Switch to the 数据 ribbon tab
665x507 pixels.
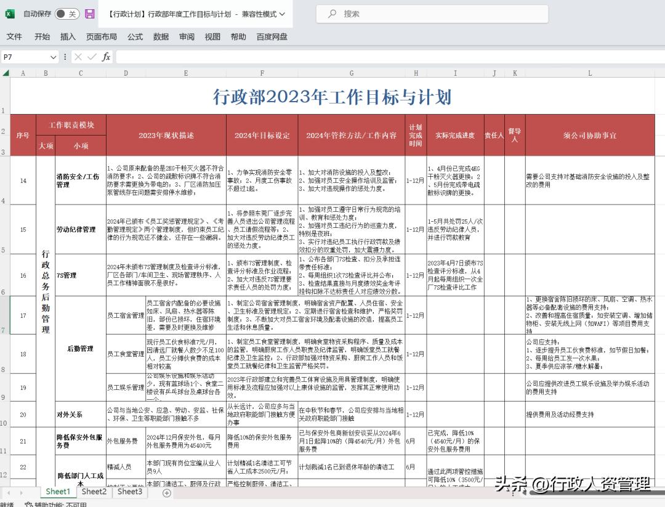[160, 36]
